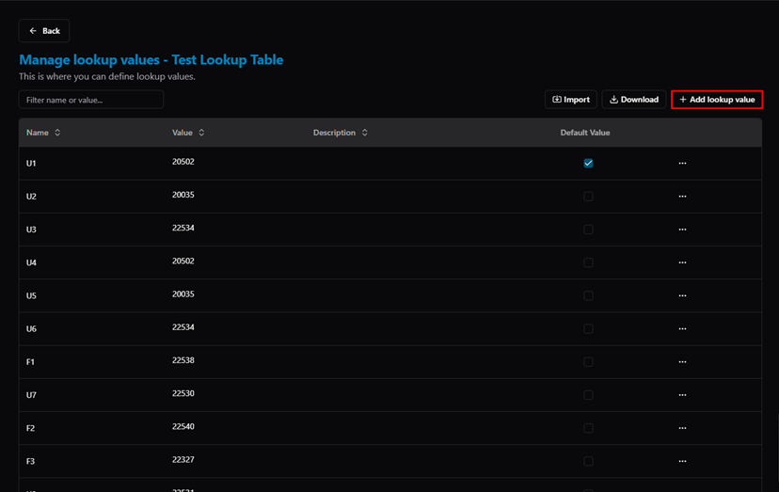Open more options menu for U3

[x=682, y=230]
